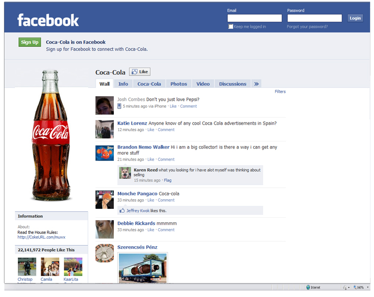
Task: Open the Filters menu
Action: tap(280, 92)
